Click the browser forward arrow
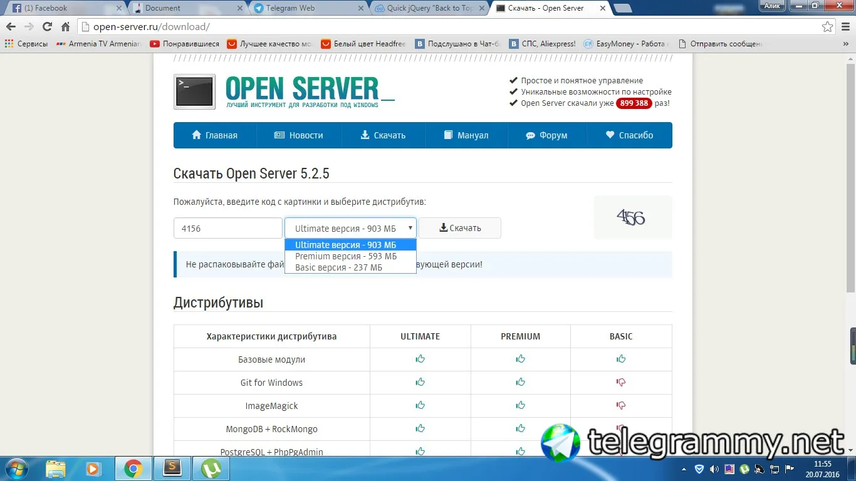 click(29, 27)
